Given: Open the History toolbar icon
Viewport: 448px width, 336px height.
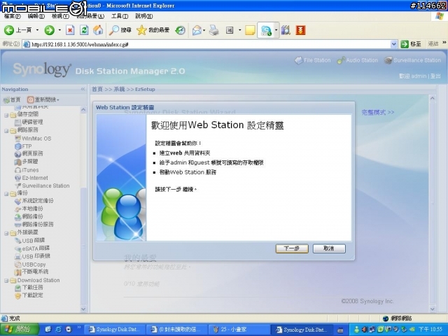Looking at the screenshot, I should point(181,30).
